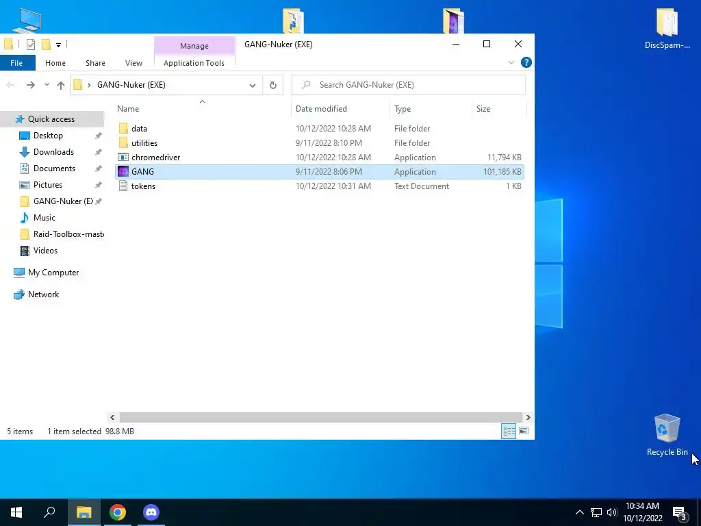Switch to Large icons view layout
This screenshot has height=526, width=701.
pyautogui.click(x=524, y=431)
